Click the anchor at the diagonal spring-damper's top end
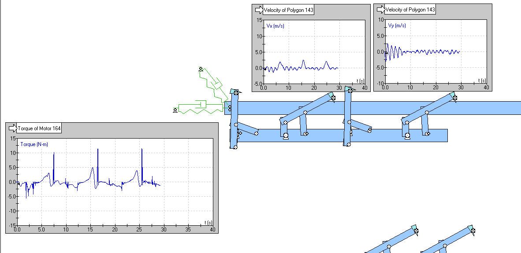This screenshot has width=521, height=253. click(x=201, y=69)
